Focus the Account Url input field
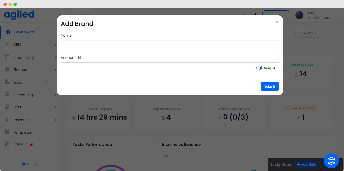 tap(156, 68)
